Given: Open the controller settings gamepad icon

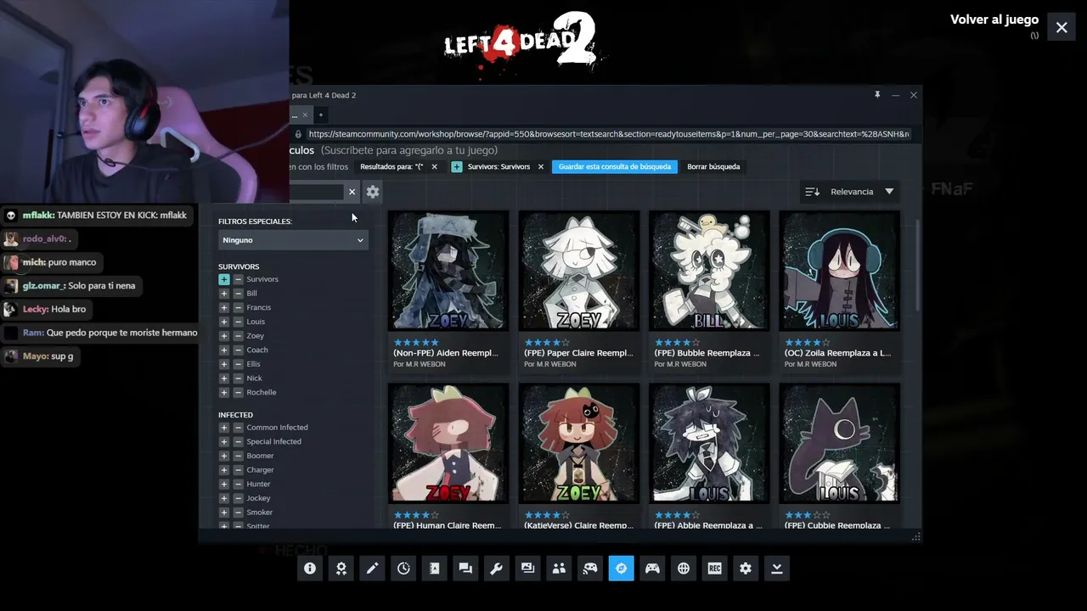Looking at the screenshot, I should (652, 569).
